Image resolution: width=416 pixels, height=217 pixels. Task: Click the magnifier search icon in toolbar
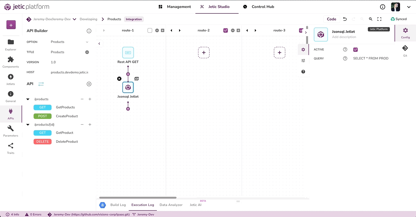pos(371,19)
